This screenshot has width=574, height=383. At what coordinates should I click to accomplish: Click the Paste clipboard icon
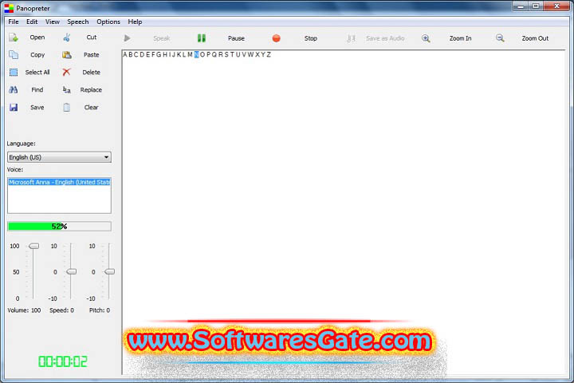click(x=67, y=55)
